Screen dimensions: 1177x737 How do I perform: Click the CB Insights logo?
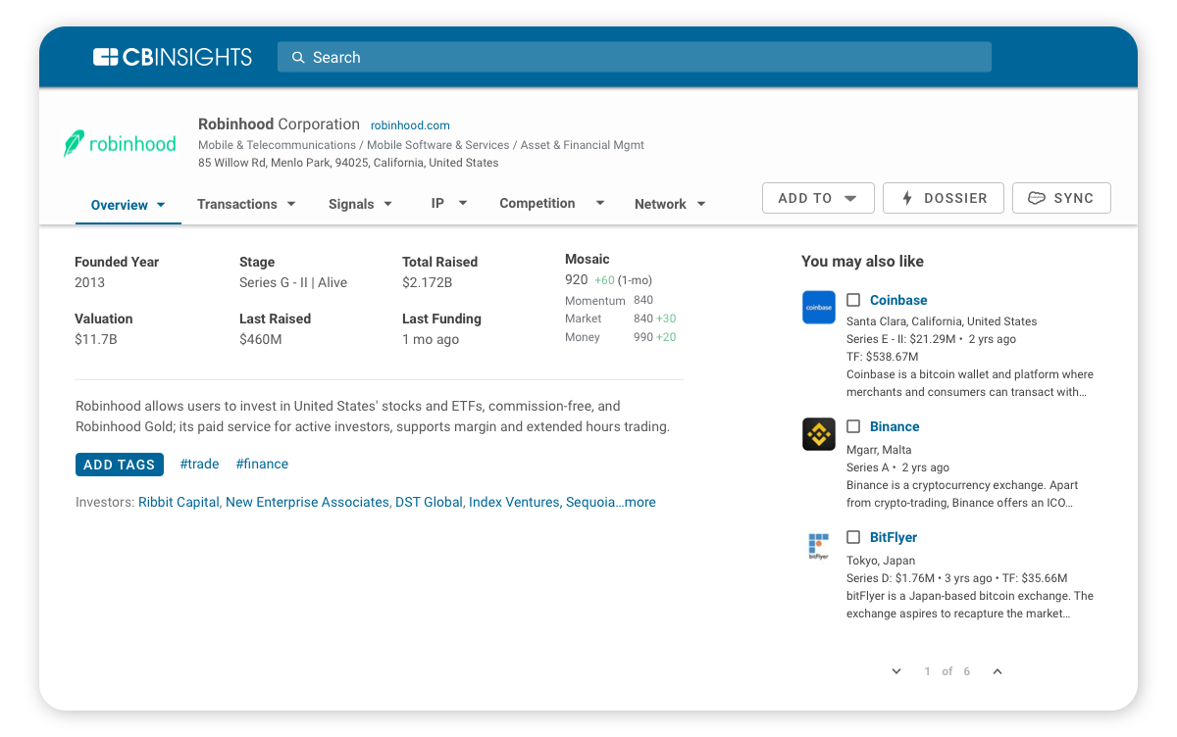coord(173,57)
